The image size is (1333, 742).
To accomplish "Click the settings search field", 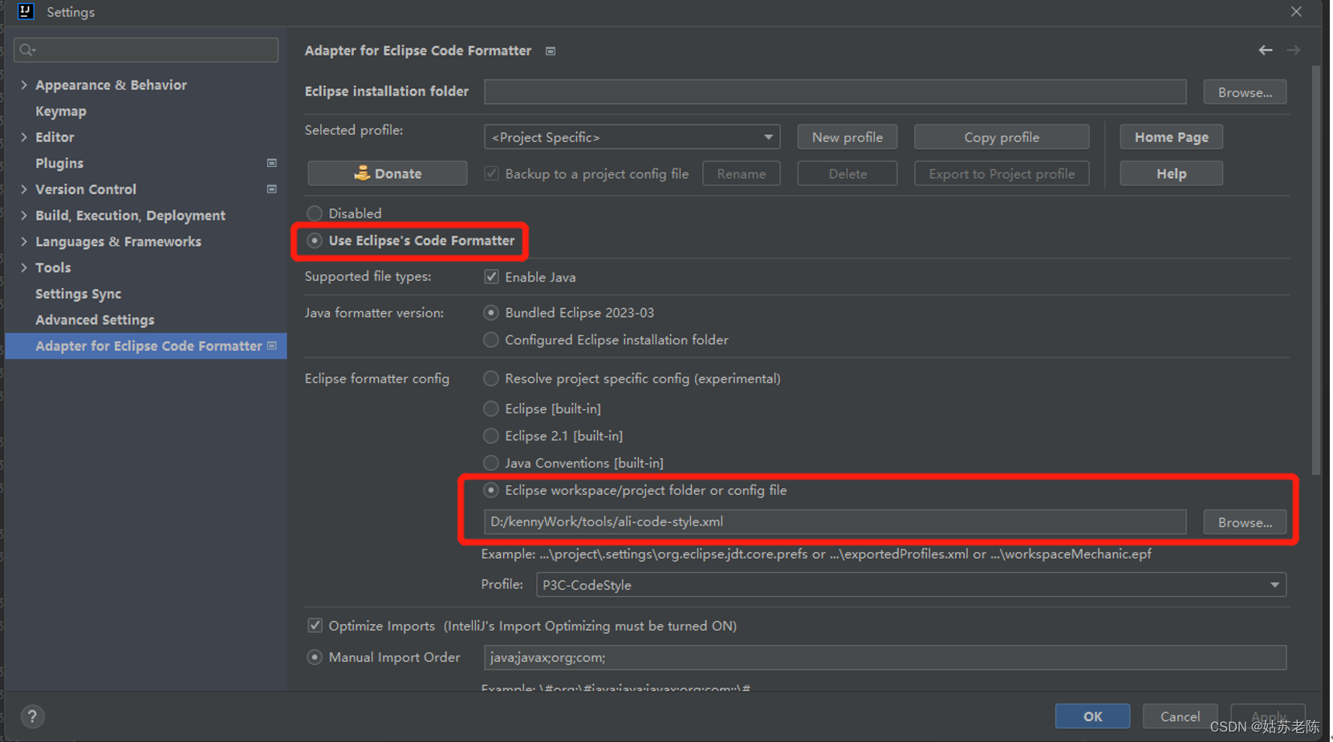I will pyautogui.click(x=146, y=50).
